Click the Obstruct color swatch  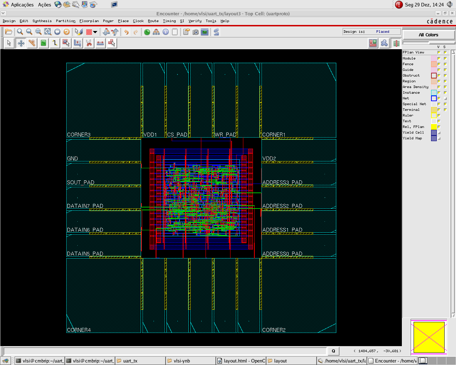point(434,76)
